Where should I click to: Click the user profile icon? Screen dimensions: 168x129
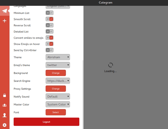click(4, 115)
